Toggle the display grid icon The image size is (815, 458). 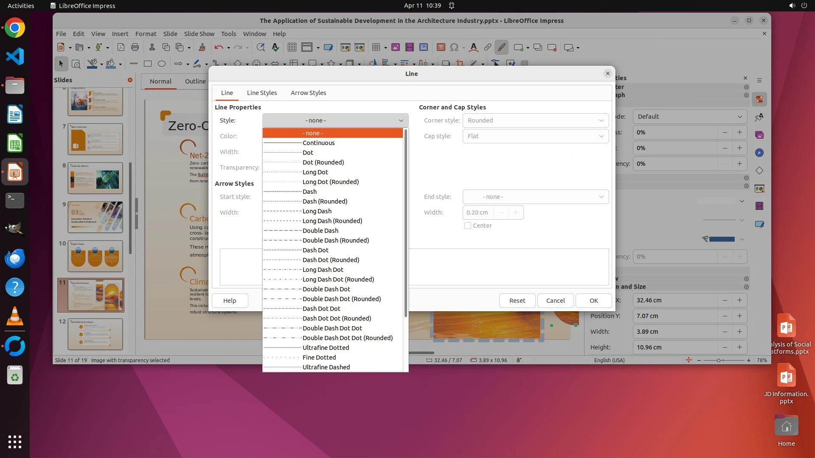[x=292, y=47]
